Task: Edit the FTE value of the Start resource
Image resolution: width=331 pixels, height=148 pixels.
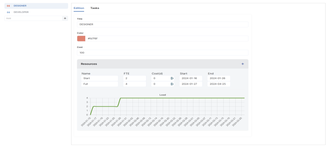Action: point(134,78)
